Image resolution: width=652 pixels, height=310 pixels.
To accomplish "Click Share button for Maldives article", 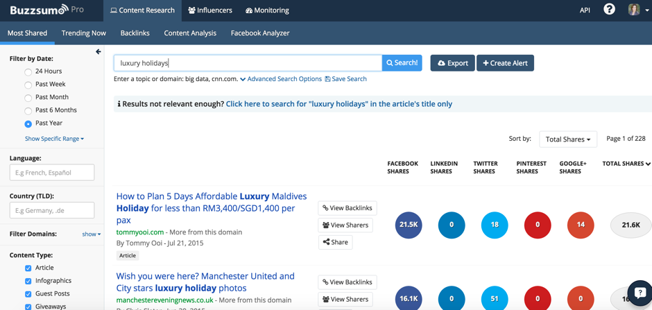I will pos(335,242).
